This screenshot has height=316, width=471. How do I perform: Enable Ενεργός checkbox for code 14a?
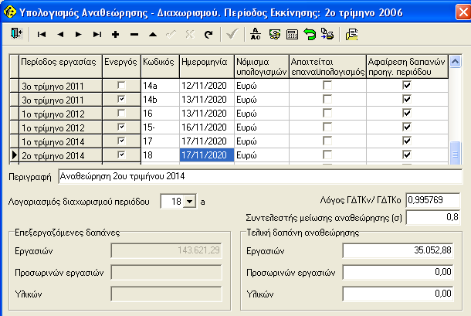[121, 86]
